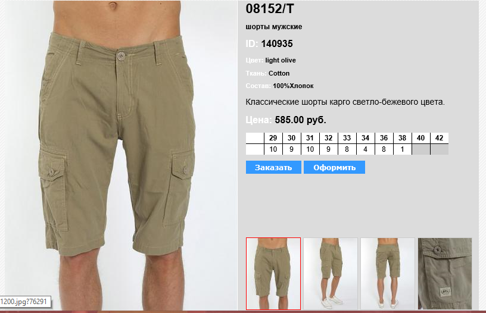Click the blue Заказать button
The height and width of the screenshot is (313, 486).
tap(273, 167)
